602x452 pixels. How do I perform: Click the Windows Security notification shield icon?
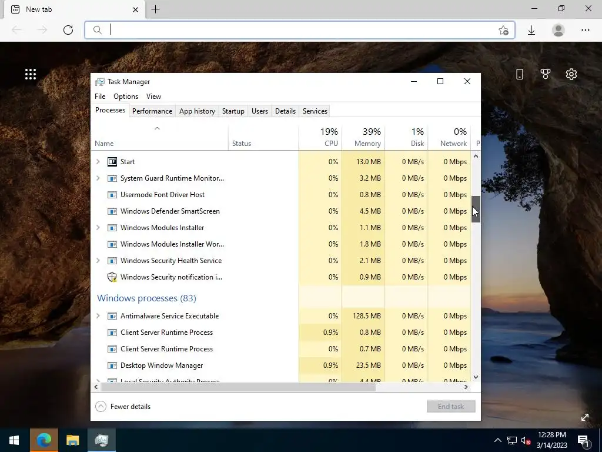(112, 277)
